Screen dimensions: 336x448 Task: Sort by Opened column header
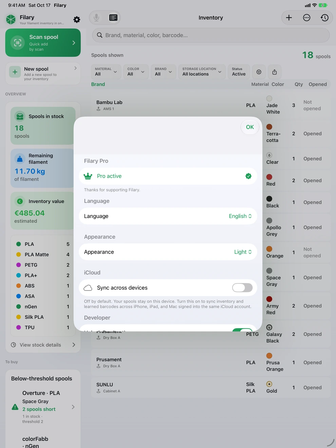pyautogui.click(x=318, y=84)
